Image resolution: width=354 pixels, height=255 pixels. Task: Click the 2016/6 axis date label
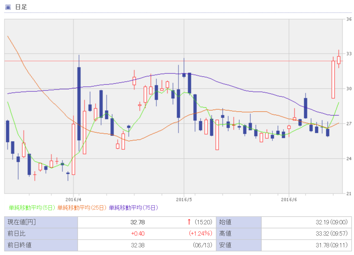[288, 199]
